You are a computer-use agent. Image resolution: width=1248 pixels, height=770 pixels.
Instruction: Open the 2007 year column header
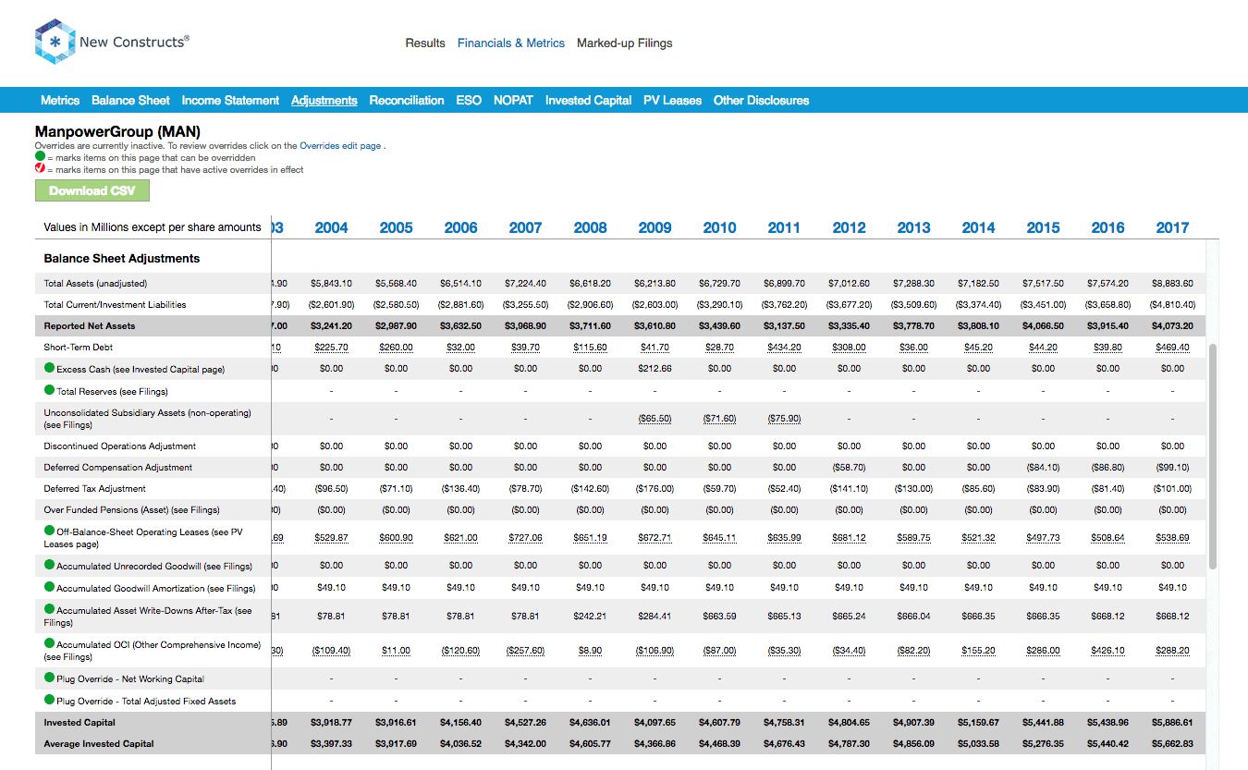(525, 227)
